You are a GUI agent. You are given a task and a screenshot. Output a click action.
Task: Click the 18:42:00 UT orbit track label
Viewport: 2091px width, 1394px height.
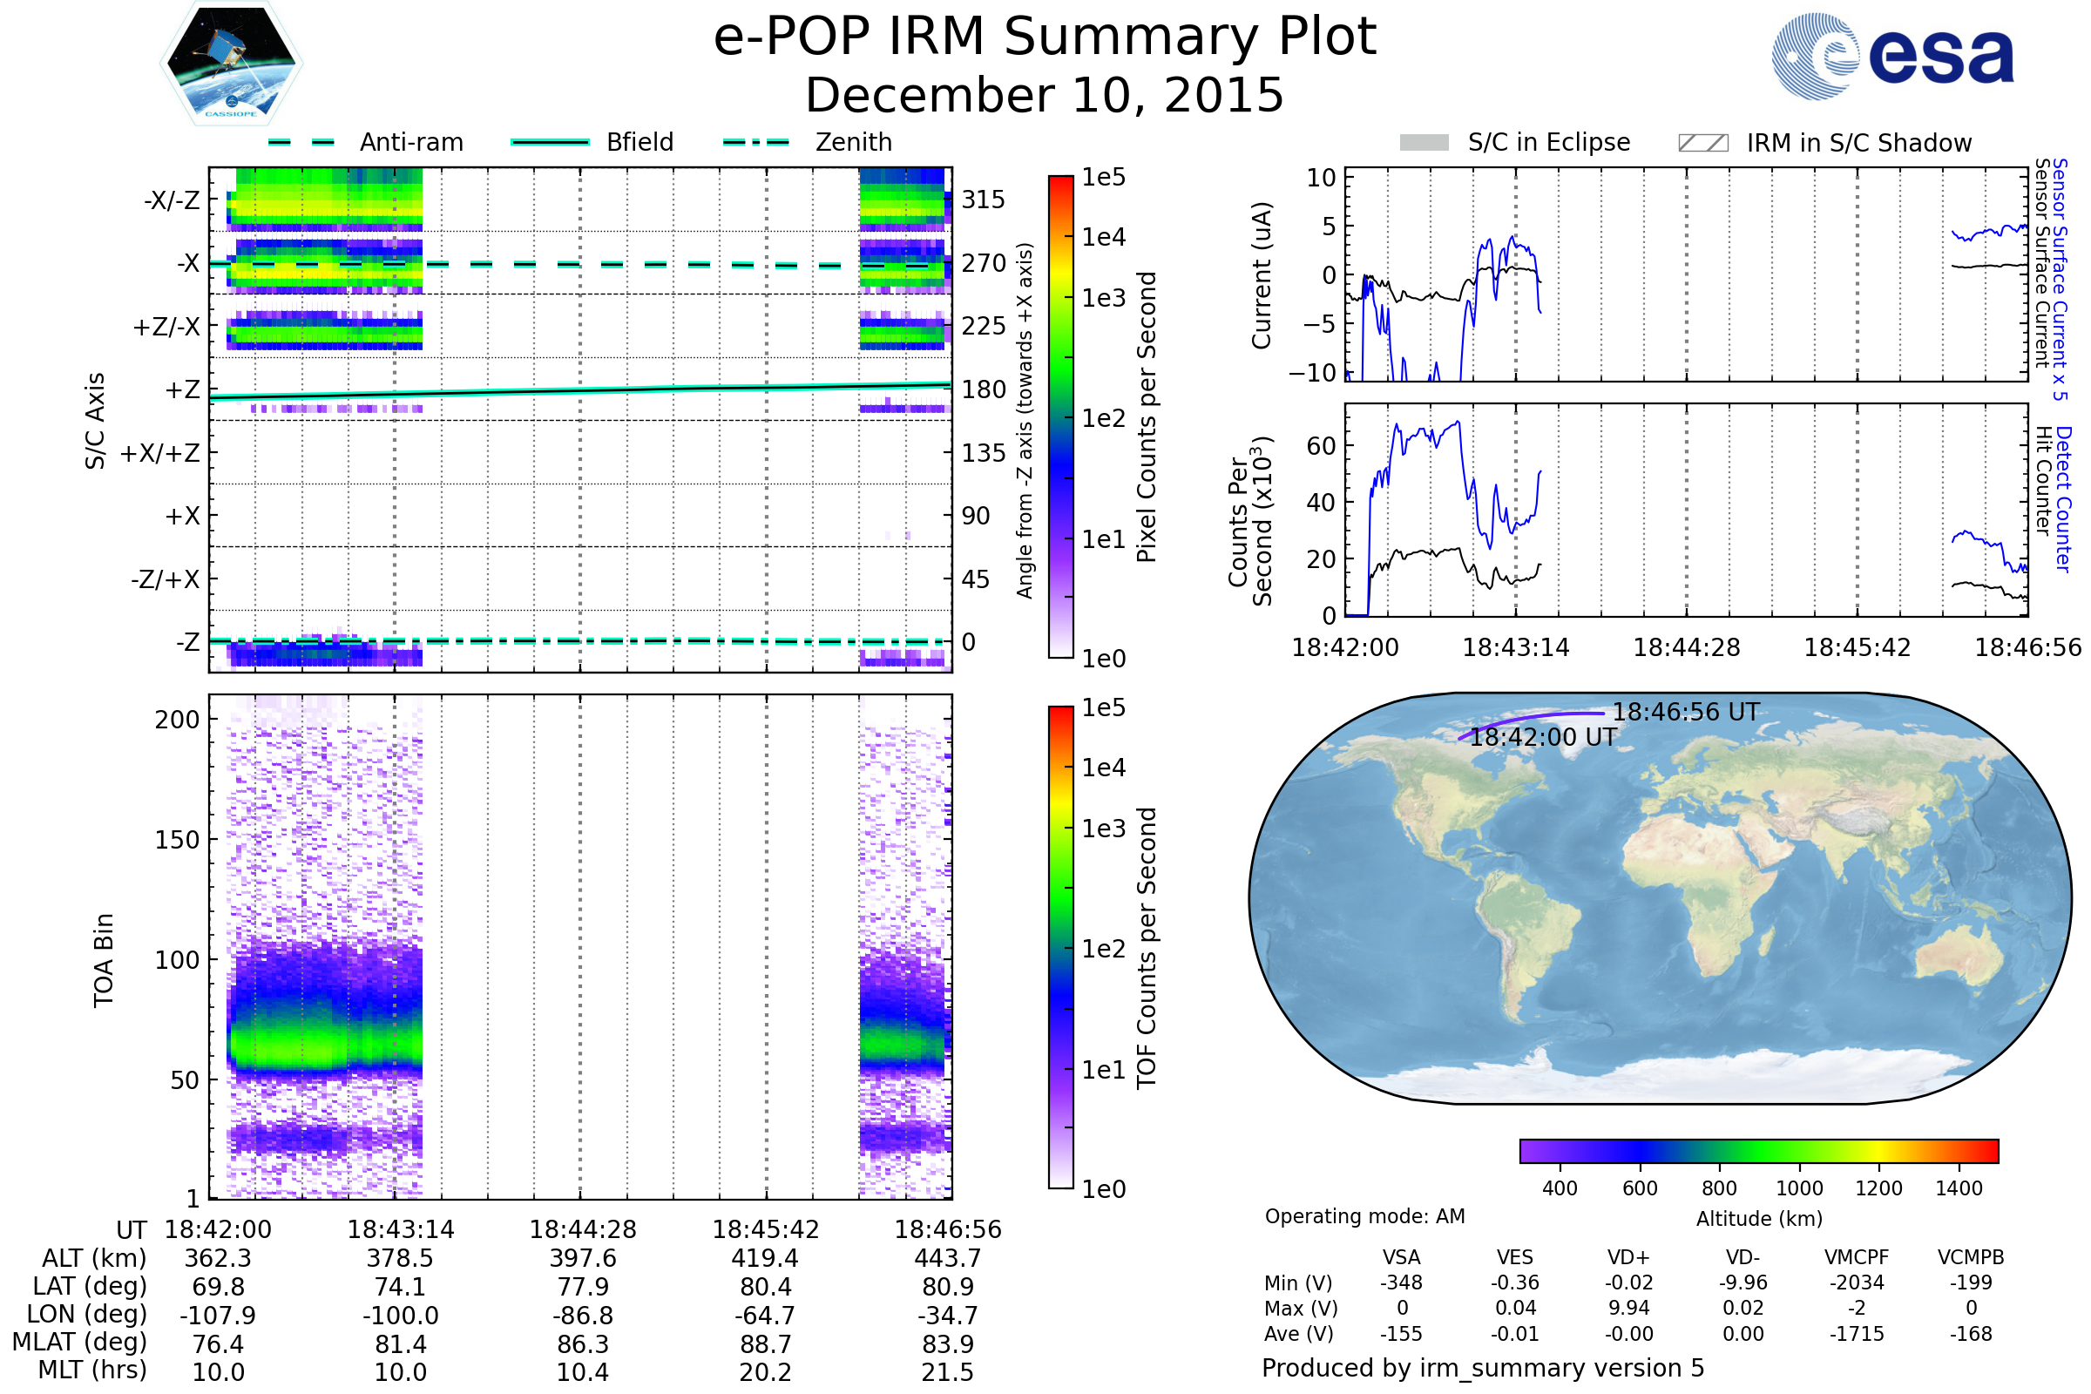1542,737
